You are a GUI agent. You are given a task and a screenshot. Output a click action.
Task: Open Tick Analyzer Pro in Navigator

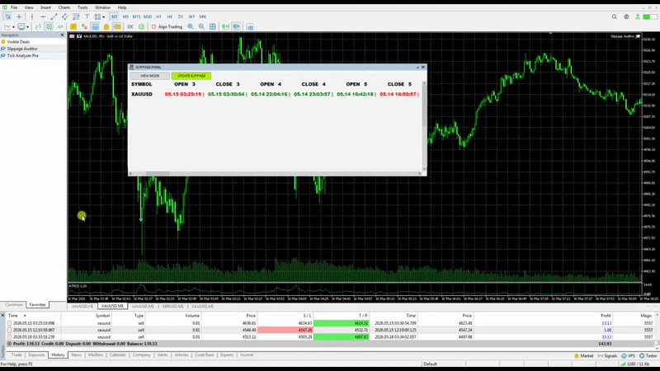point(23,55)
